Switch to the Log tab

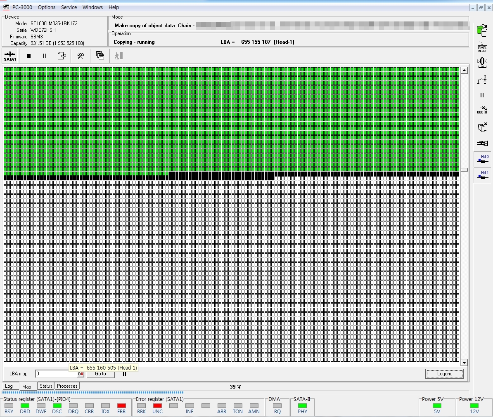point(9,386)
